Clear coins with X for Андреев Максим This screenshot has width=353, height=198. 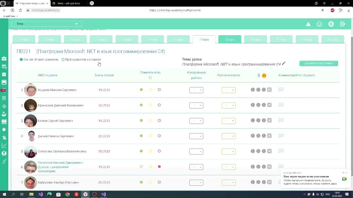269,90
